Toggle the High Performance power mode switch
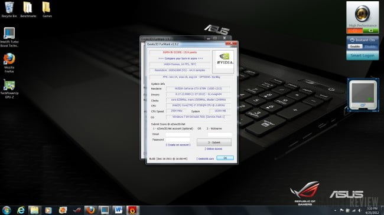Image resolution: width=384 pixels, height=215 pixels. click(363, 31)
